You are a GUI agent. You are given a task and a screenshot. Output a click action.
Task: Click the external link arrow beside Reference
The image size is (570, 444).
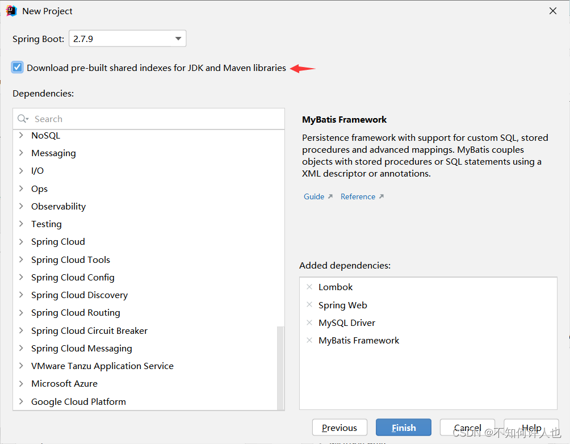pyautogui.click(x=382, y=196)
